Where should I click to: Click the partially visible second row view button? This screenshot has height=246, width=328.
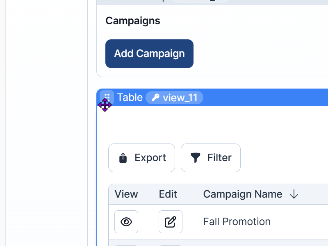click(126, 245)
